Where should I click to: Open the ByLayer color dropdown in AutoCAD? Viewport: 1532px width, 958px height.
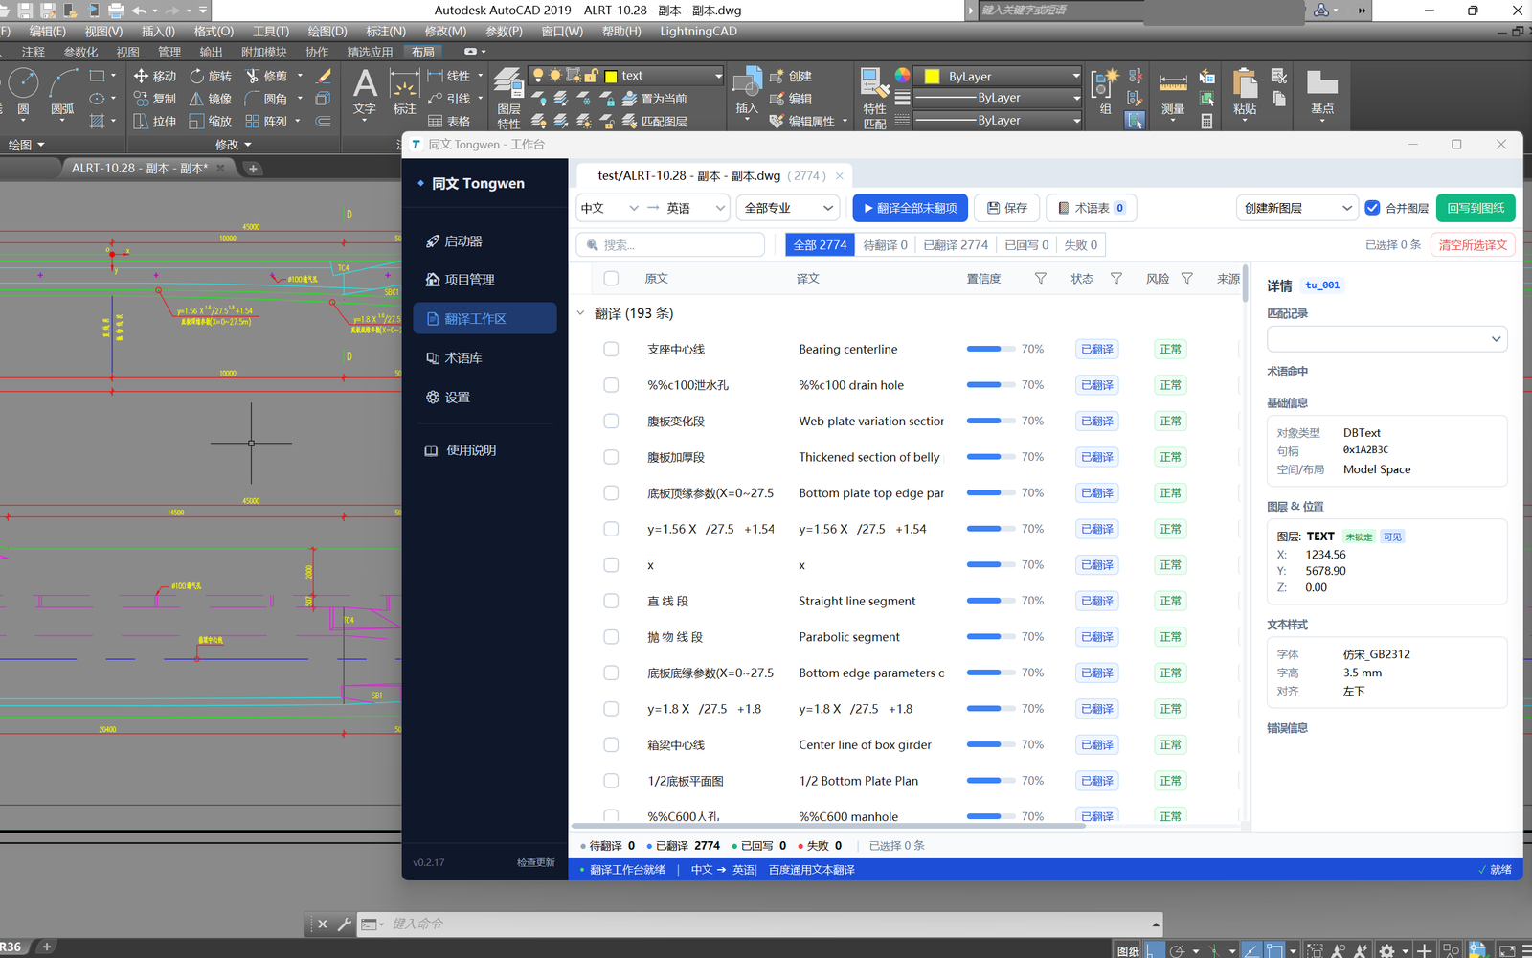click(999, 76)
